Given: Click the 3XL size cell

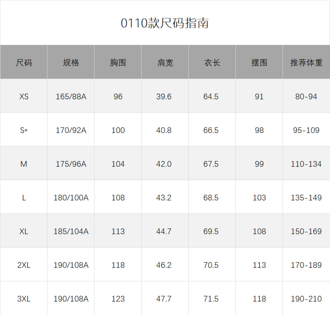Looking at the screenshot, I should [x=24, y=299].
